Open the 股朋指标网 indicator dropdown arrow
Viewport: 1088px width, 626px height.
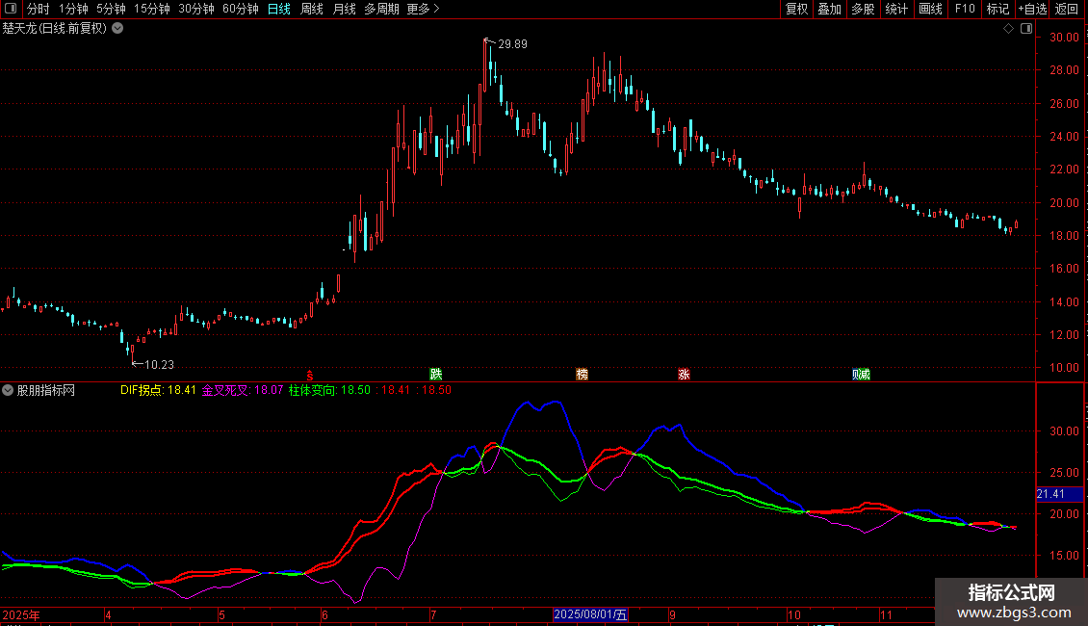click(8, 390)
